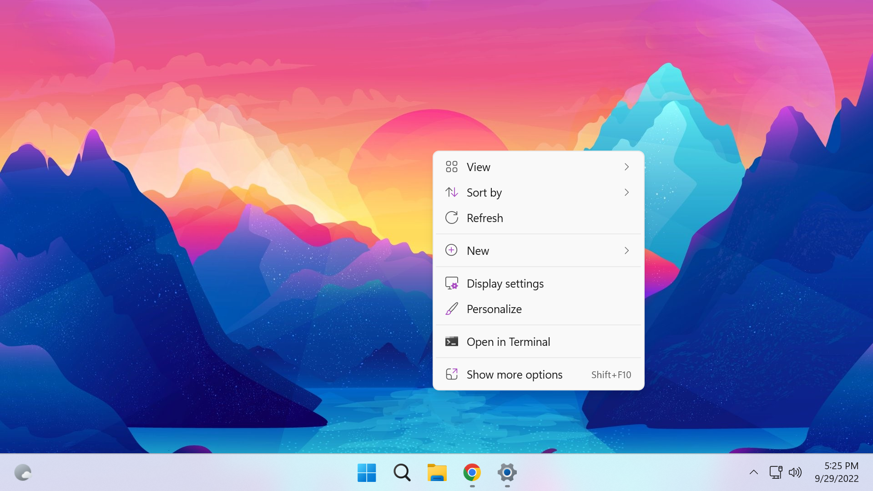Open Windows Search from the taskbar
This screenshot has width=873, height=491.
(x=402, y=472)
